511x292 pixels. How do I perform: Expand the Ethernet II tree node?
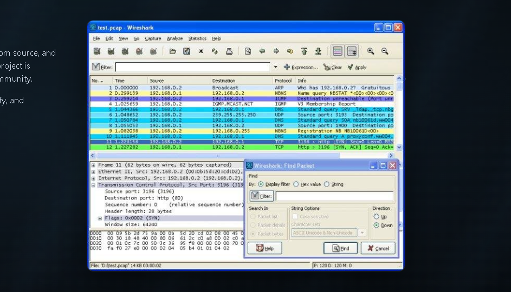94,172
